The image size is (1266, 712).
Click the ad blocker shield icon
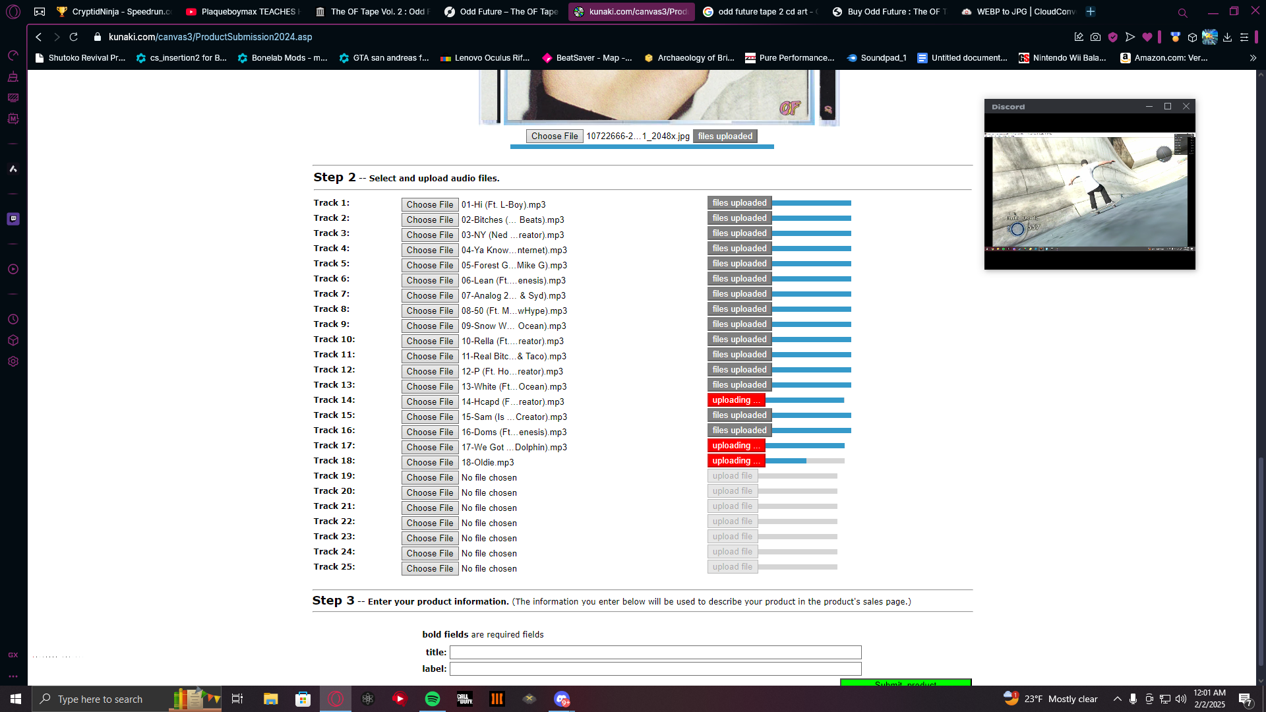(x=1113, y=37)
